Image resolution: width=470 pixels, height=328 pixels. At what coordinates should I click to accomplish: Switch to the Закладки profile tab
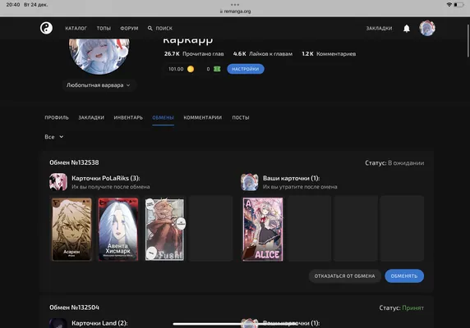[91, 117]
